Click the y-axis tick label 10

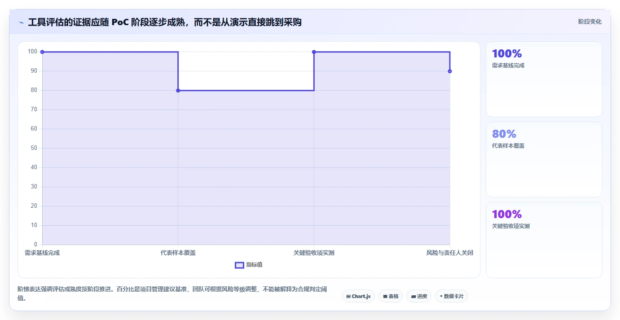click(34, 225)
